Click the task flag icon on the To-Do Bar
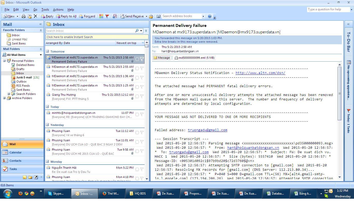Viewport: 354px width, 207px height. coord(349,110)
